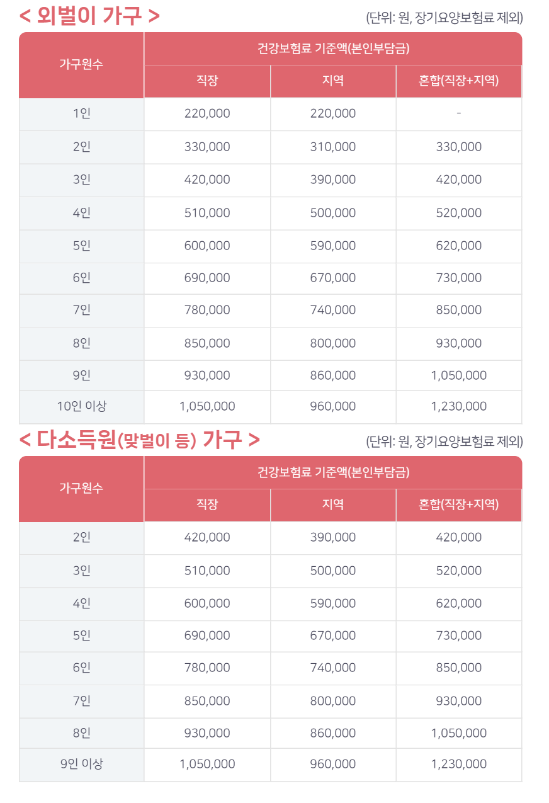Select the '직장' column header in the 외벌이 table
Image resolution: width=549 pixels, height=803 pixels.
coord(207,81)
